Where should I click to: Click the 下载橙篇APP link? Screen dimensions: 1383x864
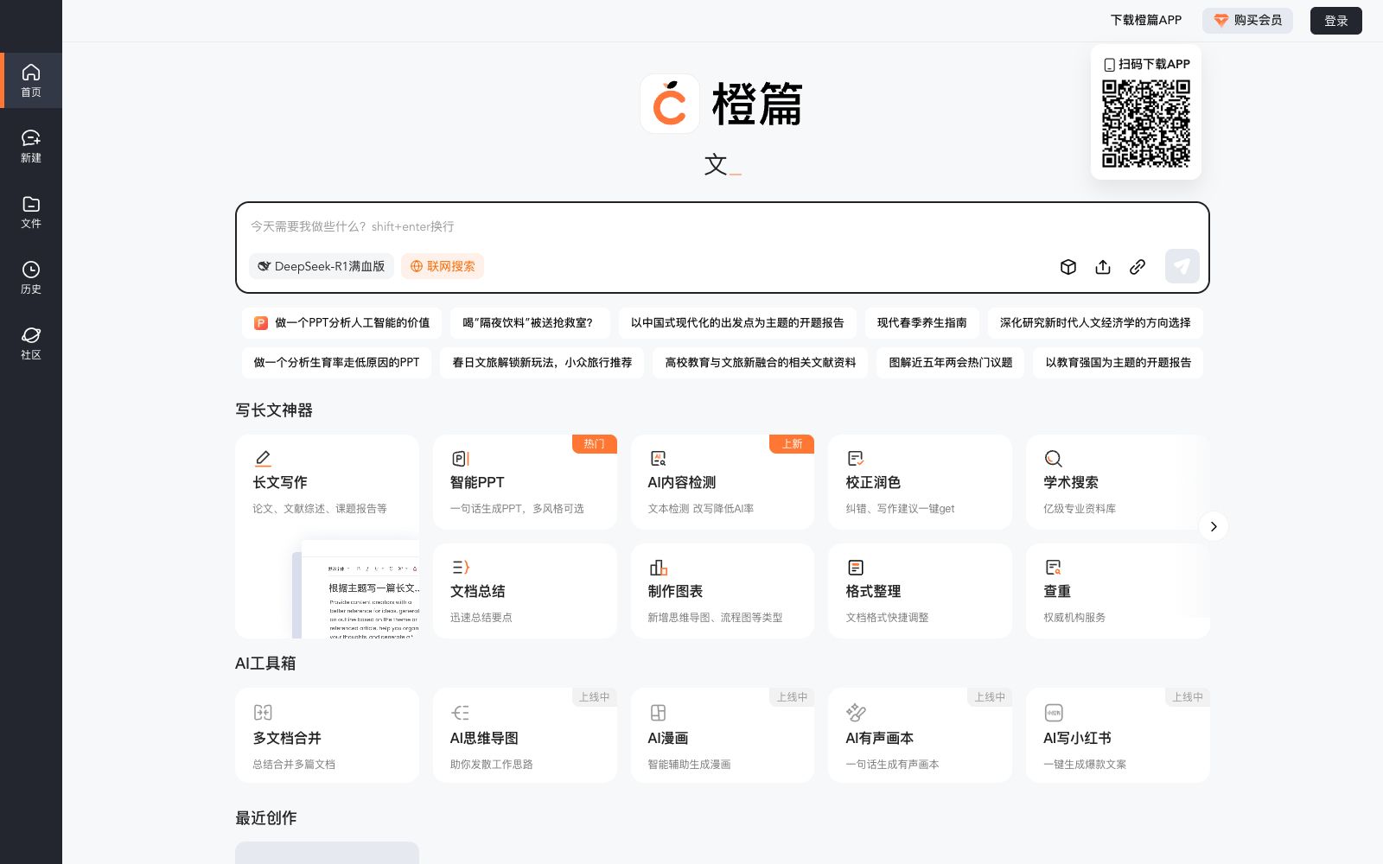[1146, 20]
